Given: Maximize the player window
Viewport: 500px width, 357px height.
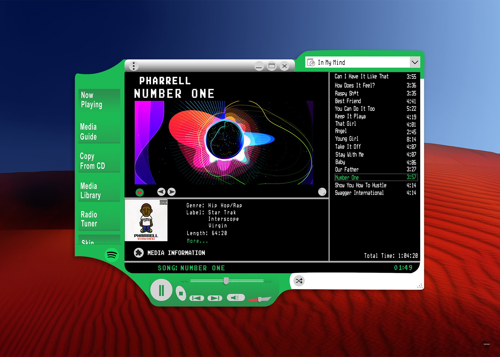Looking at the screenshot, I should click(x=272, y=66).
